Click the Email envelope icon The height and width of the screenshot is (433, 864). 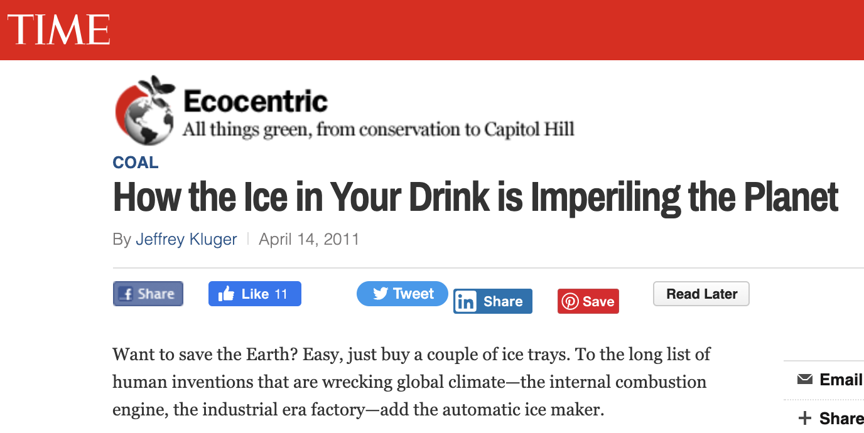click(804, 379)
